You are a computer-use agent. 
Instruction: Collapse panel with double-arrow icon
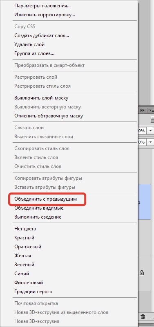coord(143,110)
